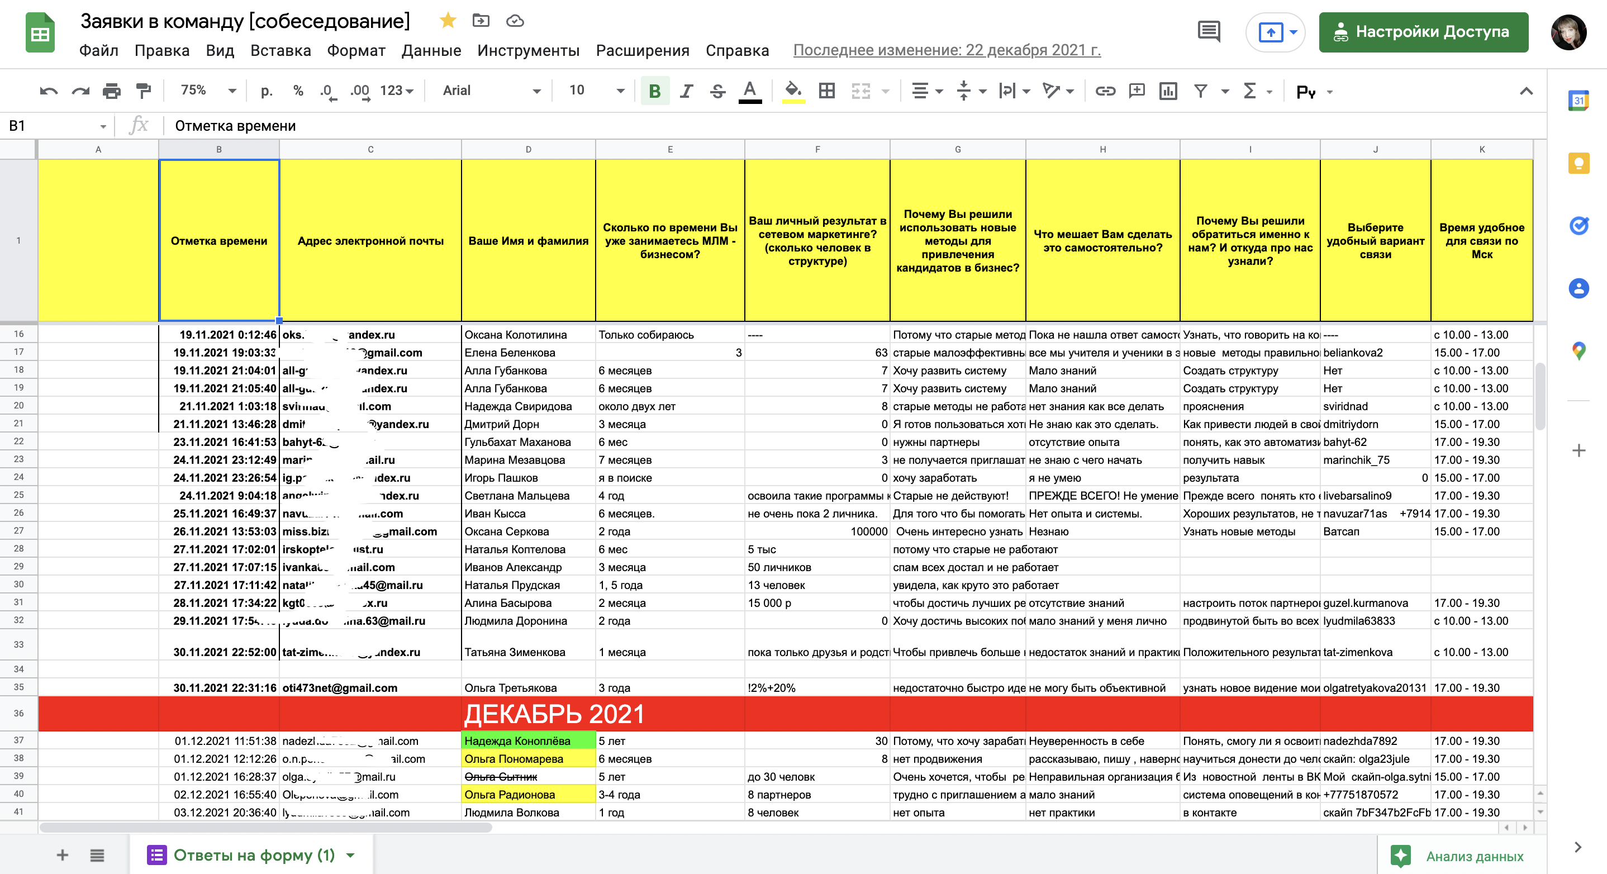
Task: Open the Вид menu
Action: [220, 50]
